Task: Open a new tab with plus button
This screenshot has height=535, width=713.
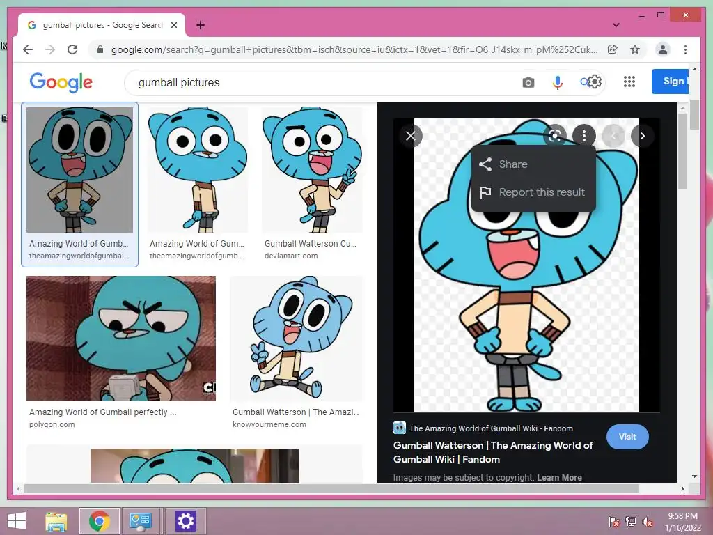Action: pyautogui.click(x=200, y=25)
